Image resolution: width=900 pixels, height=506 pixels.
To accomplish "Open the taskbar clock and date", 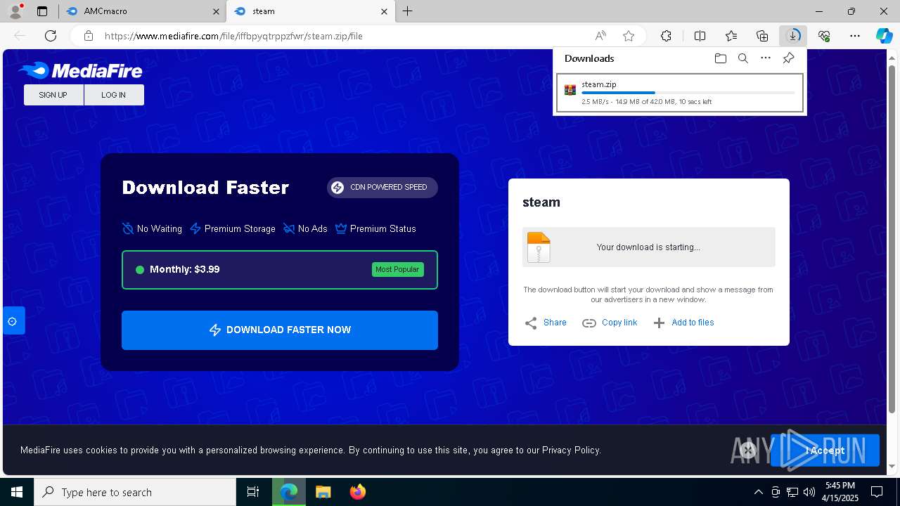I will 841,492.
